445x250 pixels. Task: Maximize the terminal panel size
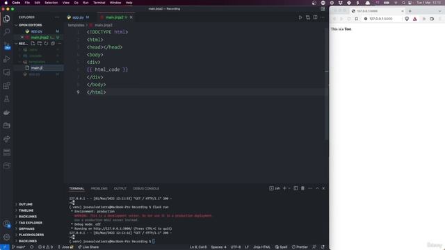click(317, 188)
